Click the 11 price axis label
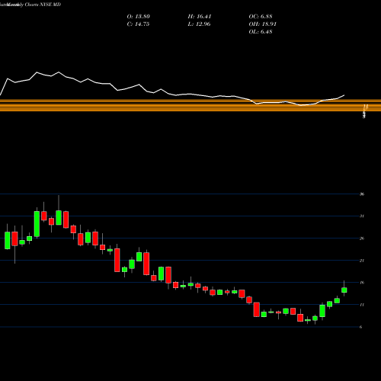Viewport: 381px width, 381px height. [362, 305]
